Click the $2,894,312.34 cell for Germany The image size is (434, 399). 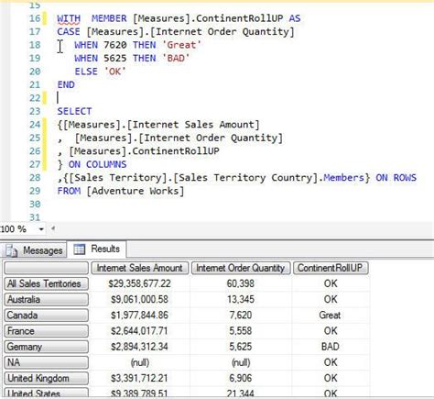click(140, 347)
